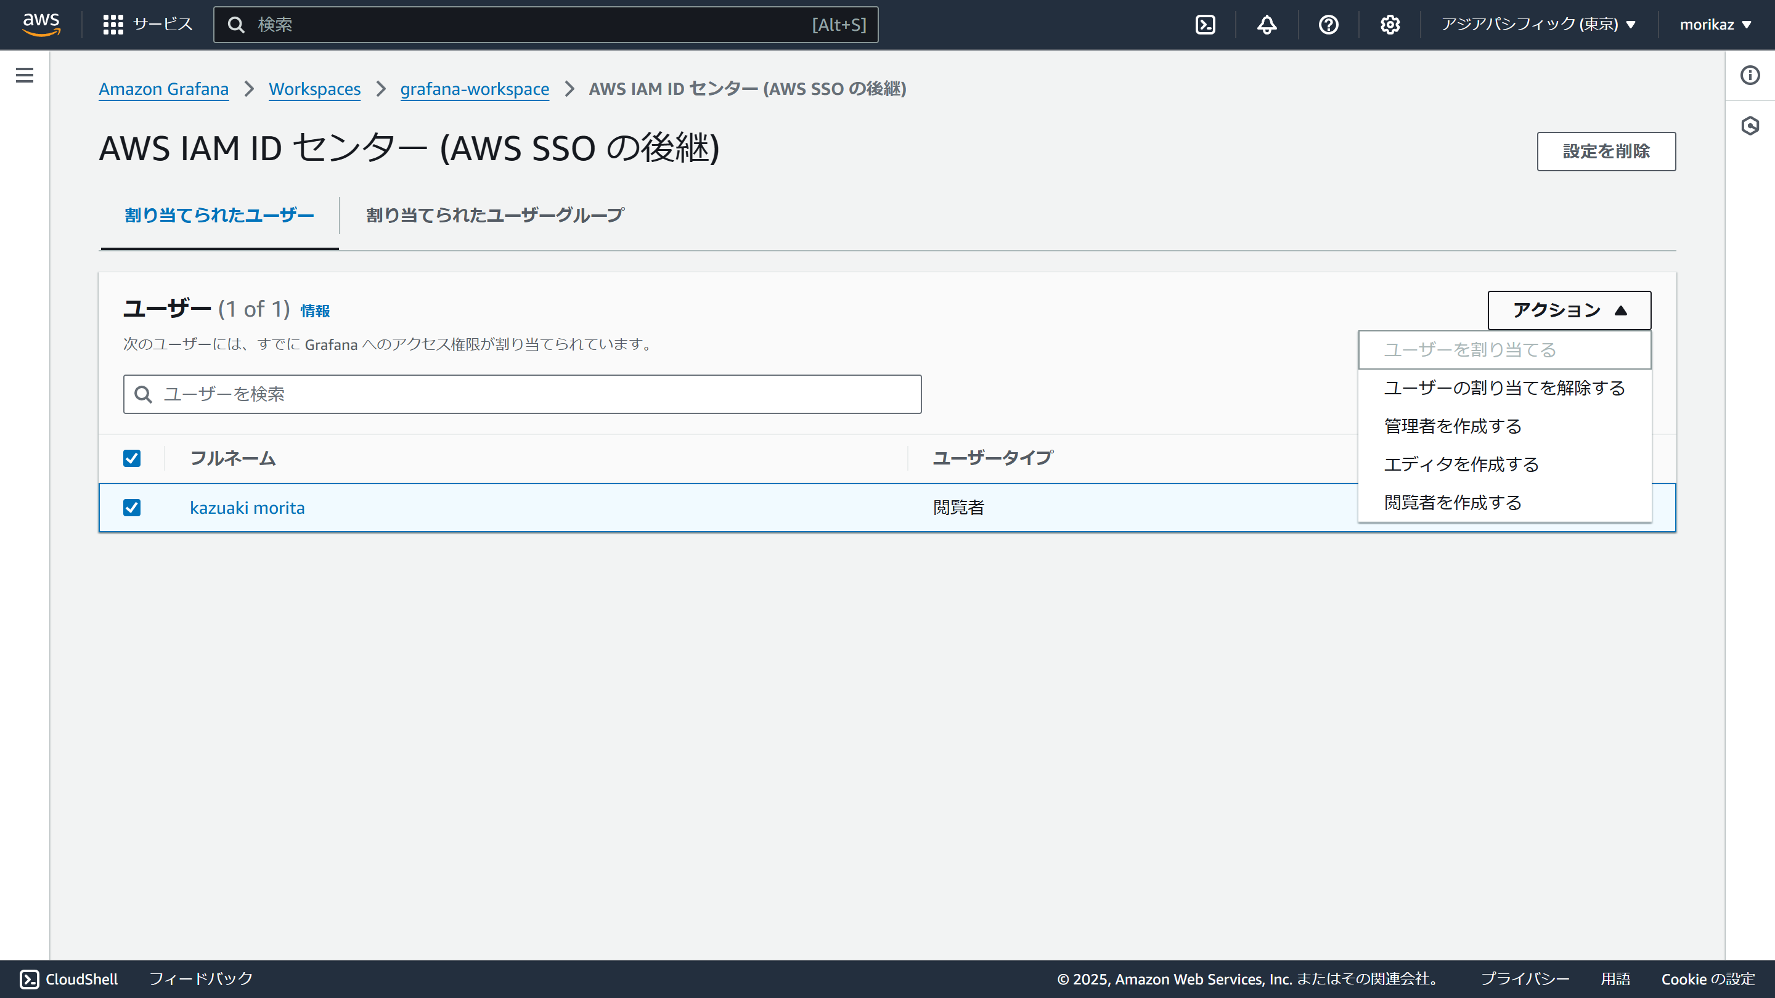Open grafana-workspace breadcrumb link
The width and height of the screenshot is (1775, 998).
[474, 89]
